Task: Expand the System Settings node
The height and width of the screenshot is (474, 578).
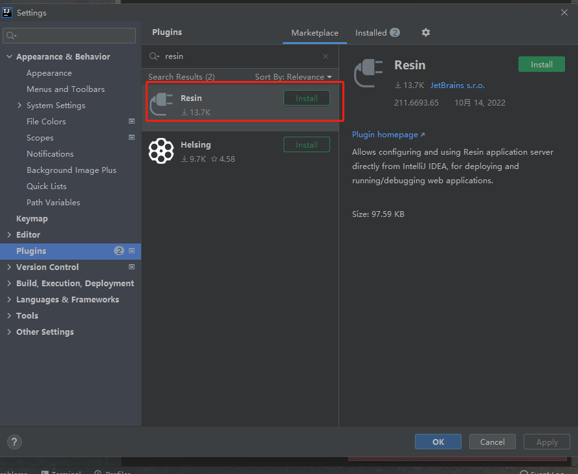Action: (19, 106)
